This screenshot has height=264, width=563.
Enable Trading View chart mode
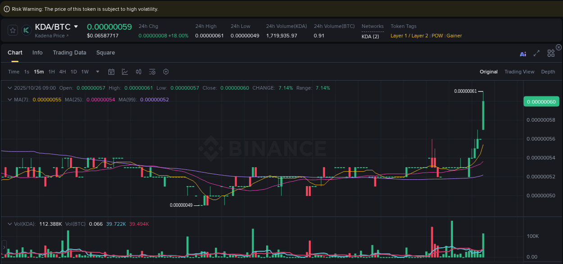pos(519,72)
